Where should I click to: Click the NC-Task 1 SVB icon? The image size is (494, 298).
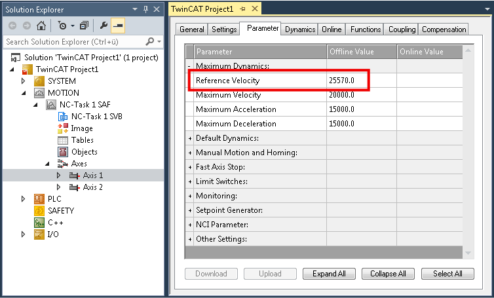coord(63,117)
